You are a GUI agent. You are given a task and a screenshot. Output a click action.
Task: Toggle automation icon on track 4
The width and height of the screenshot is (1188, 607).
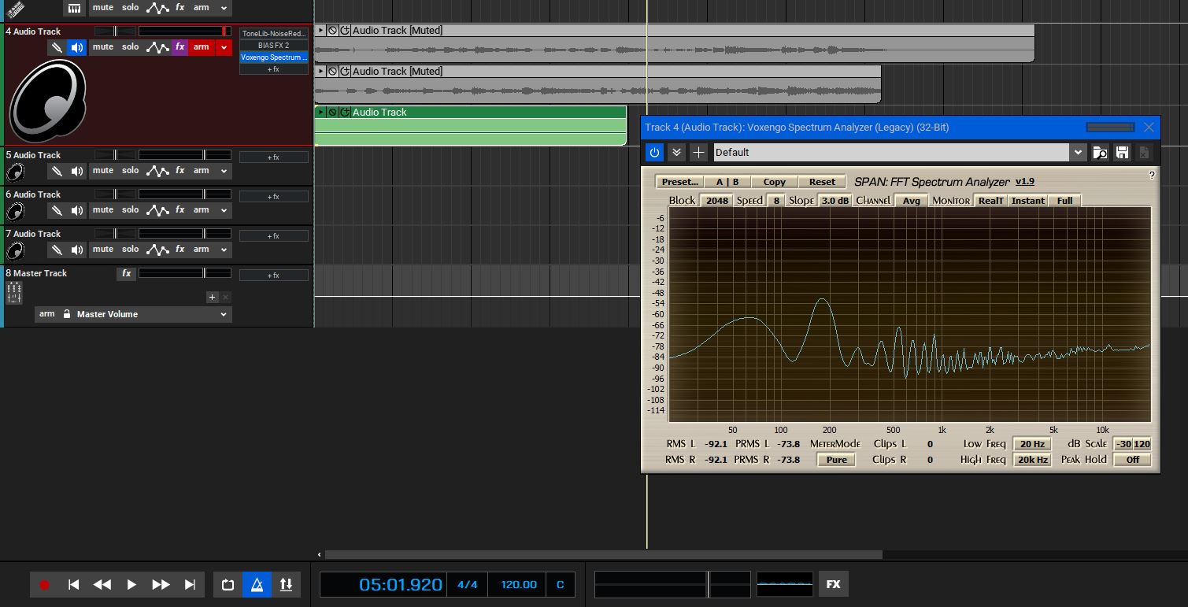click(x=157, y=47)
